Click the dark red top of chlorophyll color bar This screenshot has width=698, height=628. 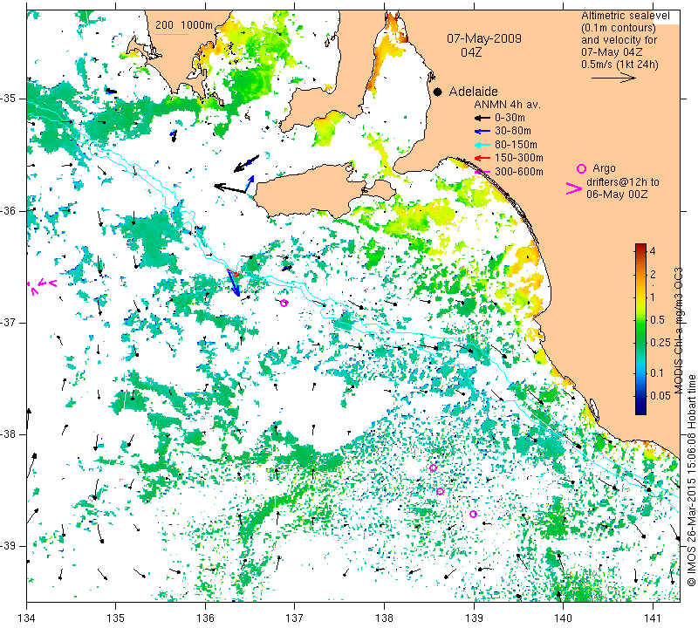(640, 247)
